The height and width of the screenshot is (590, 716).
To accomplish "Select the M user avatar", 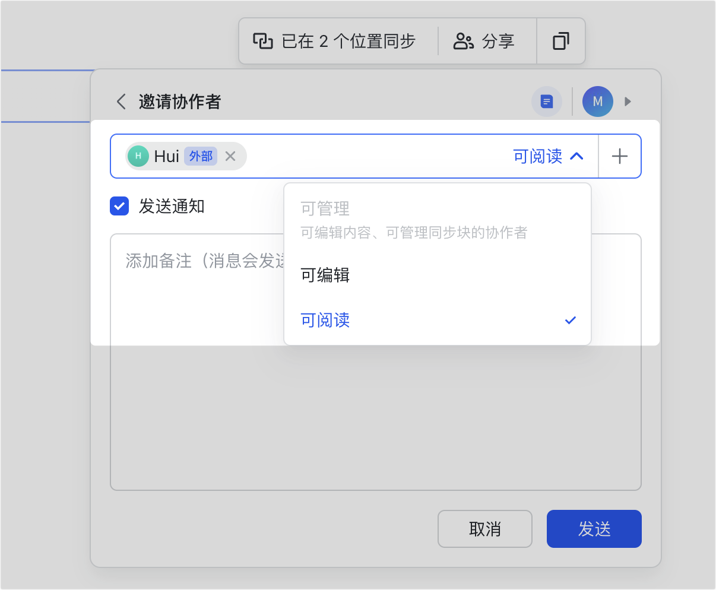I will pyautogui.click(x=597, y=101).
